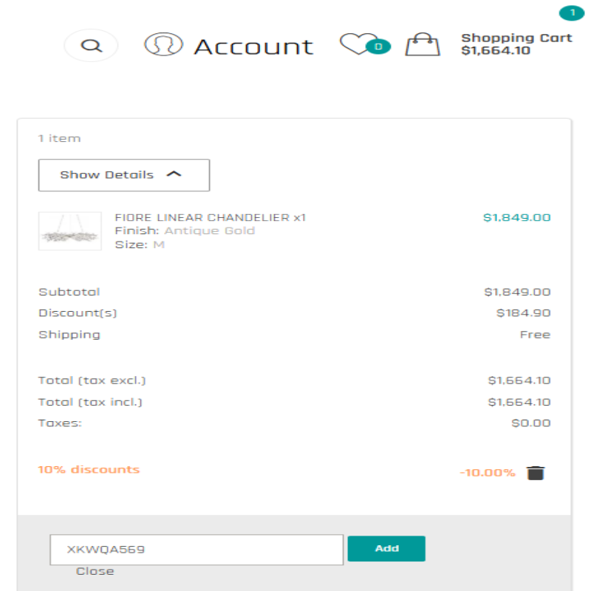
Task: Click the cart item count badge
Action: click(572, 13)
